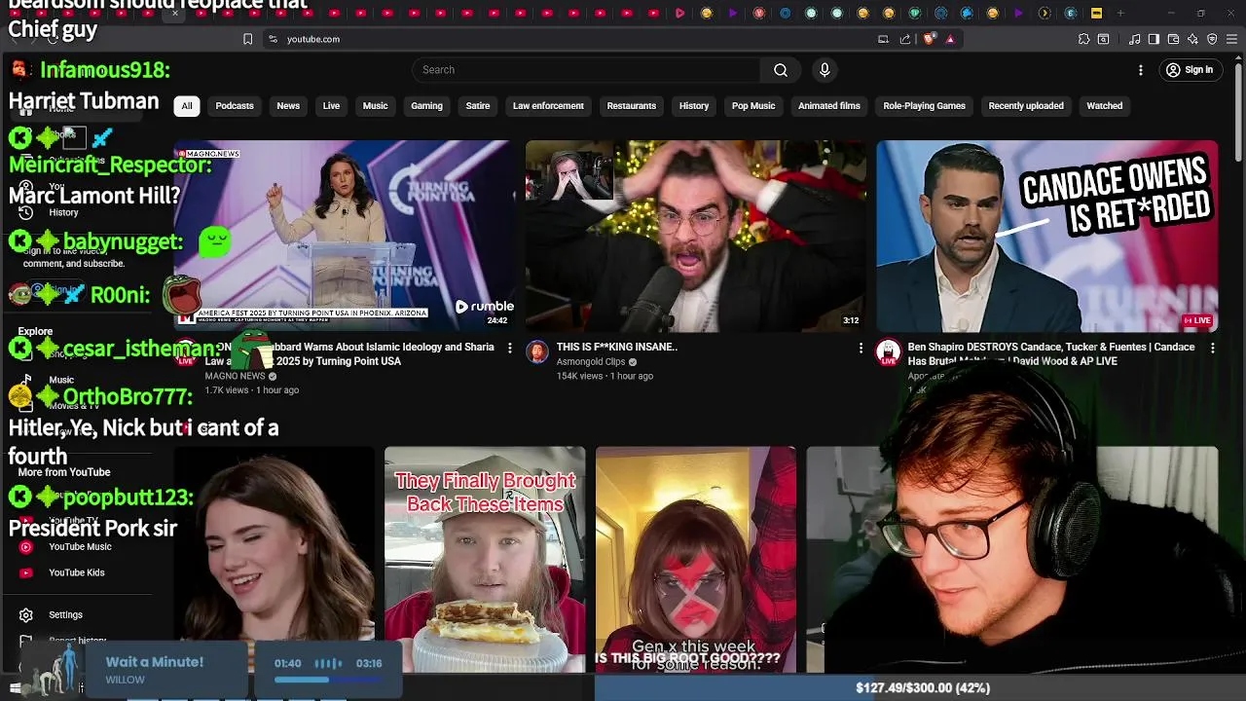Open video title THIS IS F**KING INSANE..
Screen dimensions: 1246x701
click(x=617, y=348)
